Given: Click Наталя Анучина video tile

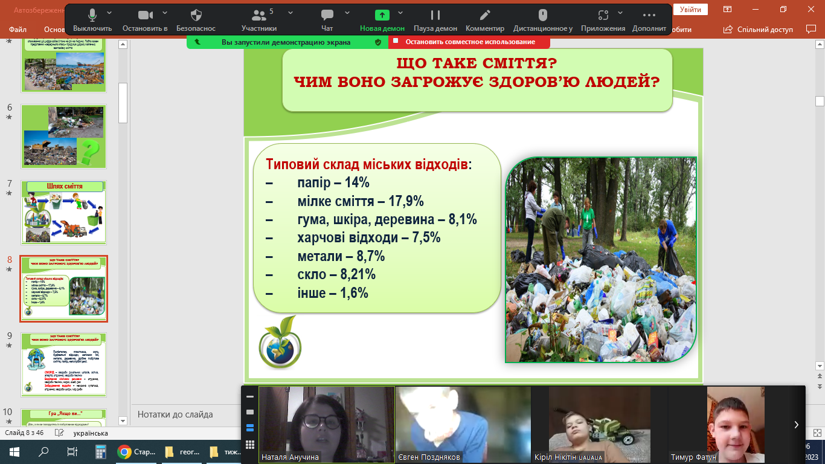Looking at the screenshot, I should pos(327,425).
